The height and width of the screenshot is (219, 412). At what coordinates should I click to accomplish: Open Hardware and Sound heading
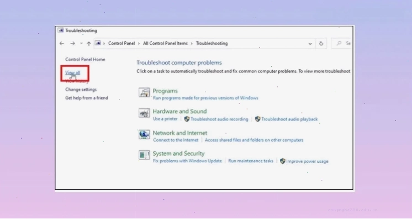pyautogui.click(x=179, y=112)
